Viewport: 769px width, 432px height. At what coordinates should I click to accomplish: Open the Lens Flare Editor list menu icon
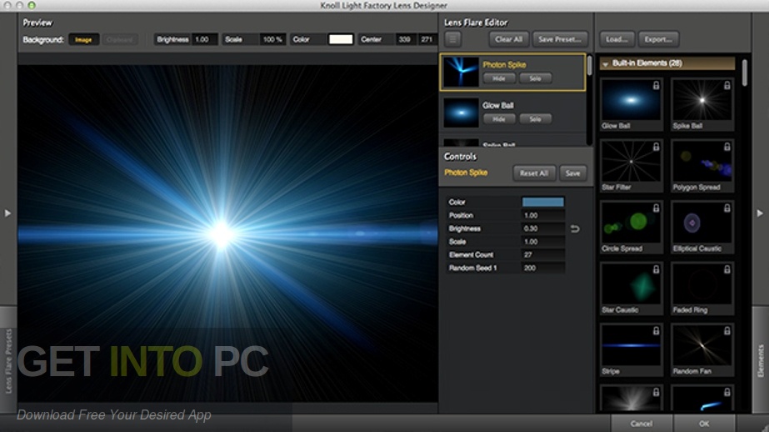tap(452, 39)
